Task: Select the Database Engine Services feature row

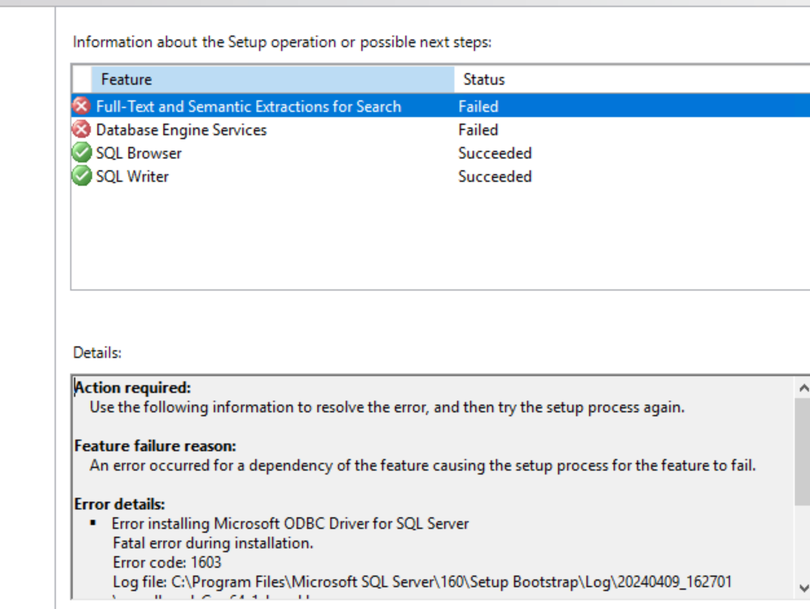Action: (x=181, y=130)
